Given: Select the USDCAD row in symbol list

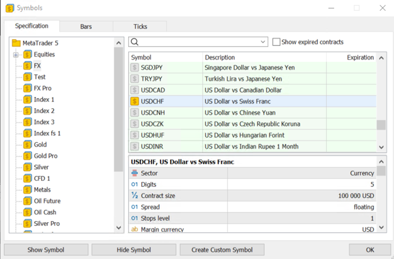Looking at the screenshot, I should [228, 90].
